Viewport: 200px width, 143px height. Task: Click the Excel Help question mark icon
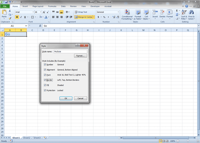click(x=187, y=6)
